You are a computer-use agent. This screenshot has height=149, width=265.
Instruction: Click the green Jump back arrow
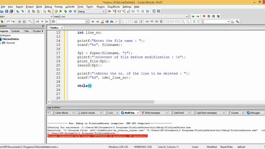(193, 17)
